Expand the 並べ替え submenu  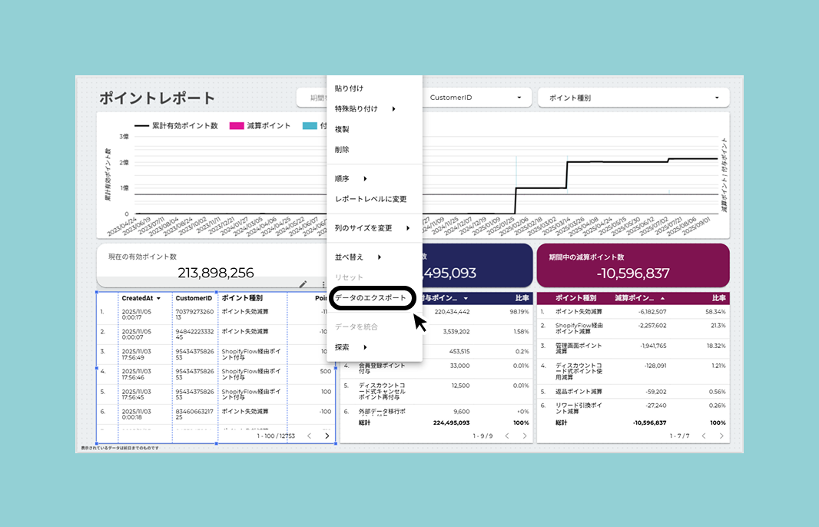pyautogui.click(x=380, y=257)
